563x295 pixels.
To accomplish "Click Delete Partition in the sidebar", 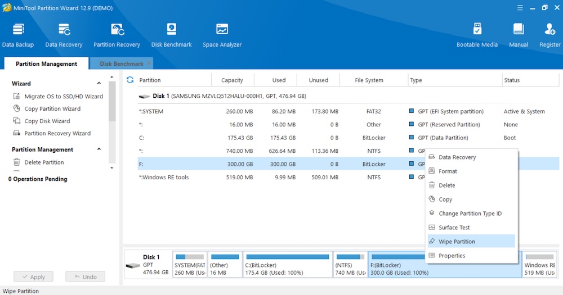I will 39,162.
